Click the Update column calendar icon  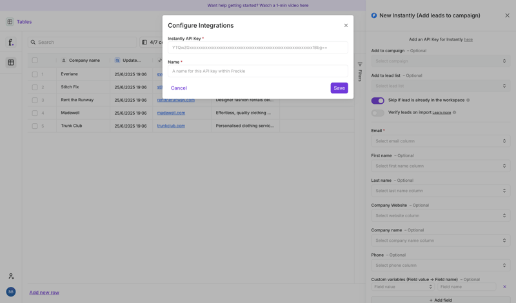point(117,60)
